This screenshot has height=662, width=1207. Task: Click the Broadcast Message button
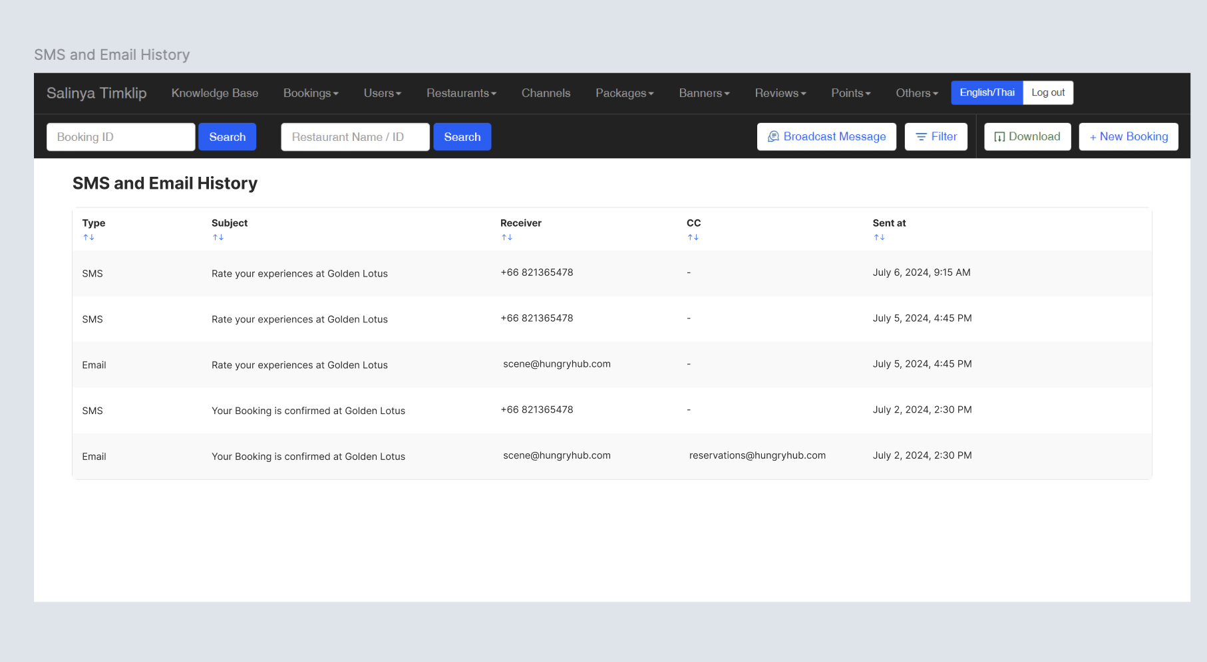(x=826, y=137)
